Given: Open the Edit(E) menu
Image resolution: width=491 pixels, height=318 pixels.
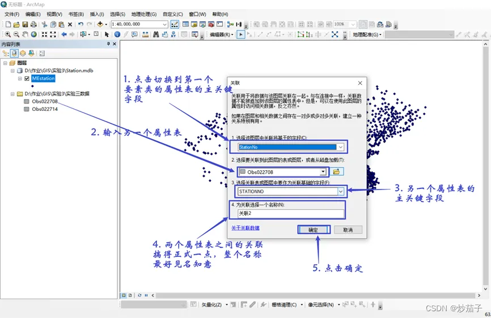Looking at the screenshot, I should [33, 14].
